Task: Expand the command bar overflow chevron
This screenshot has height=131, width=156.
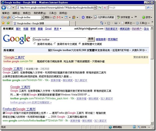Action: [x=152, y=22]
